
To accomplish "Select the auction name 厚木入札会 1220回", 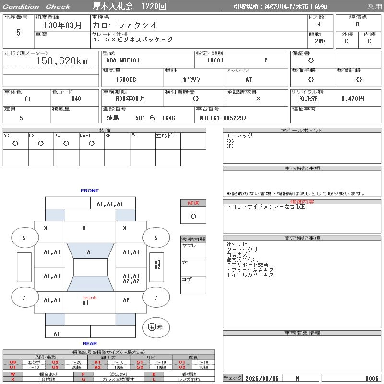I will [x=130, y=6].
